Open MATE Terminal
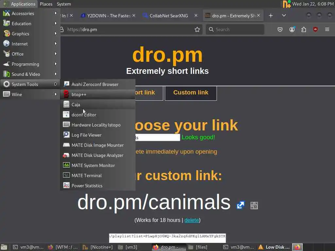 pos(98,176)
